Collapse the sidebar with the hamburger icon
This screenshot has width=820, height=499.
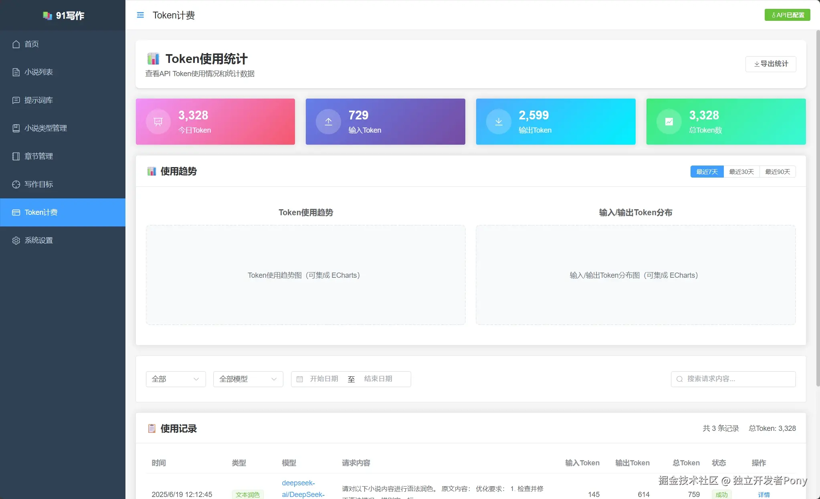140,15
